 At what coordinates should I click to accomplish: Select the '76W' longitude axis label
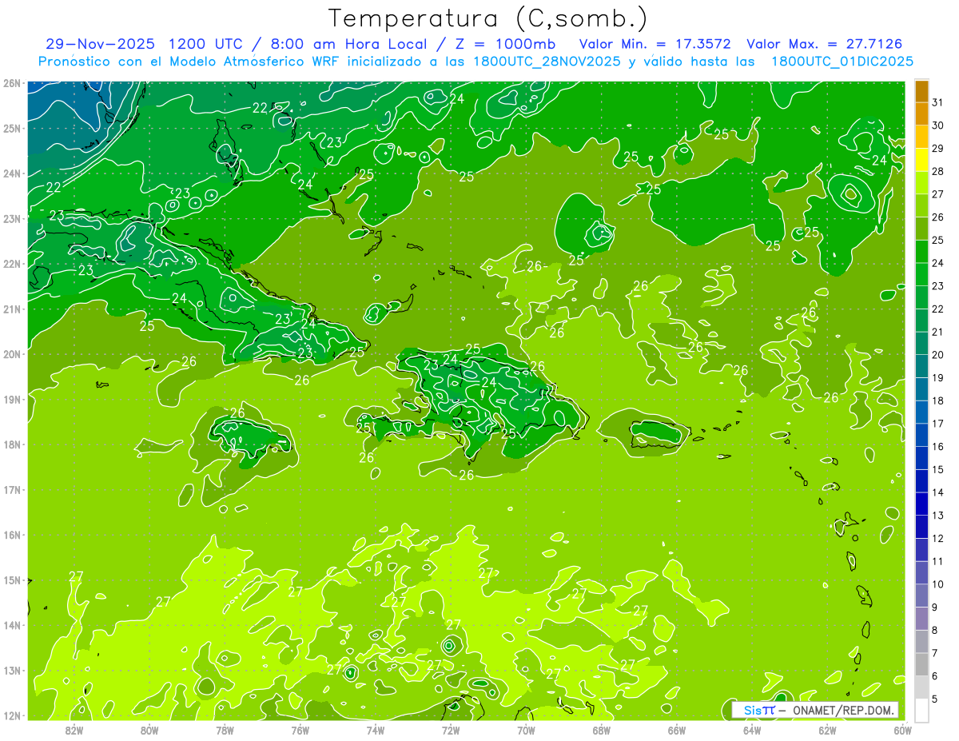[300, 730]
